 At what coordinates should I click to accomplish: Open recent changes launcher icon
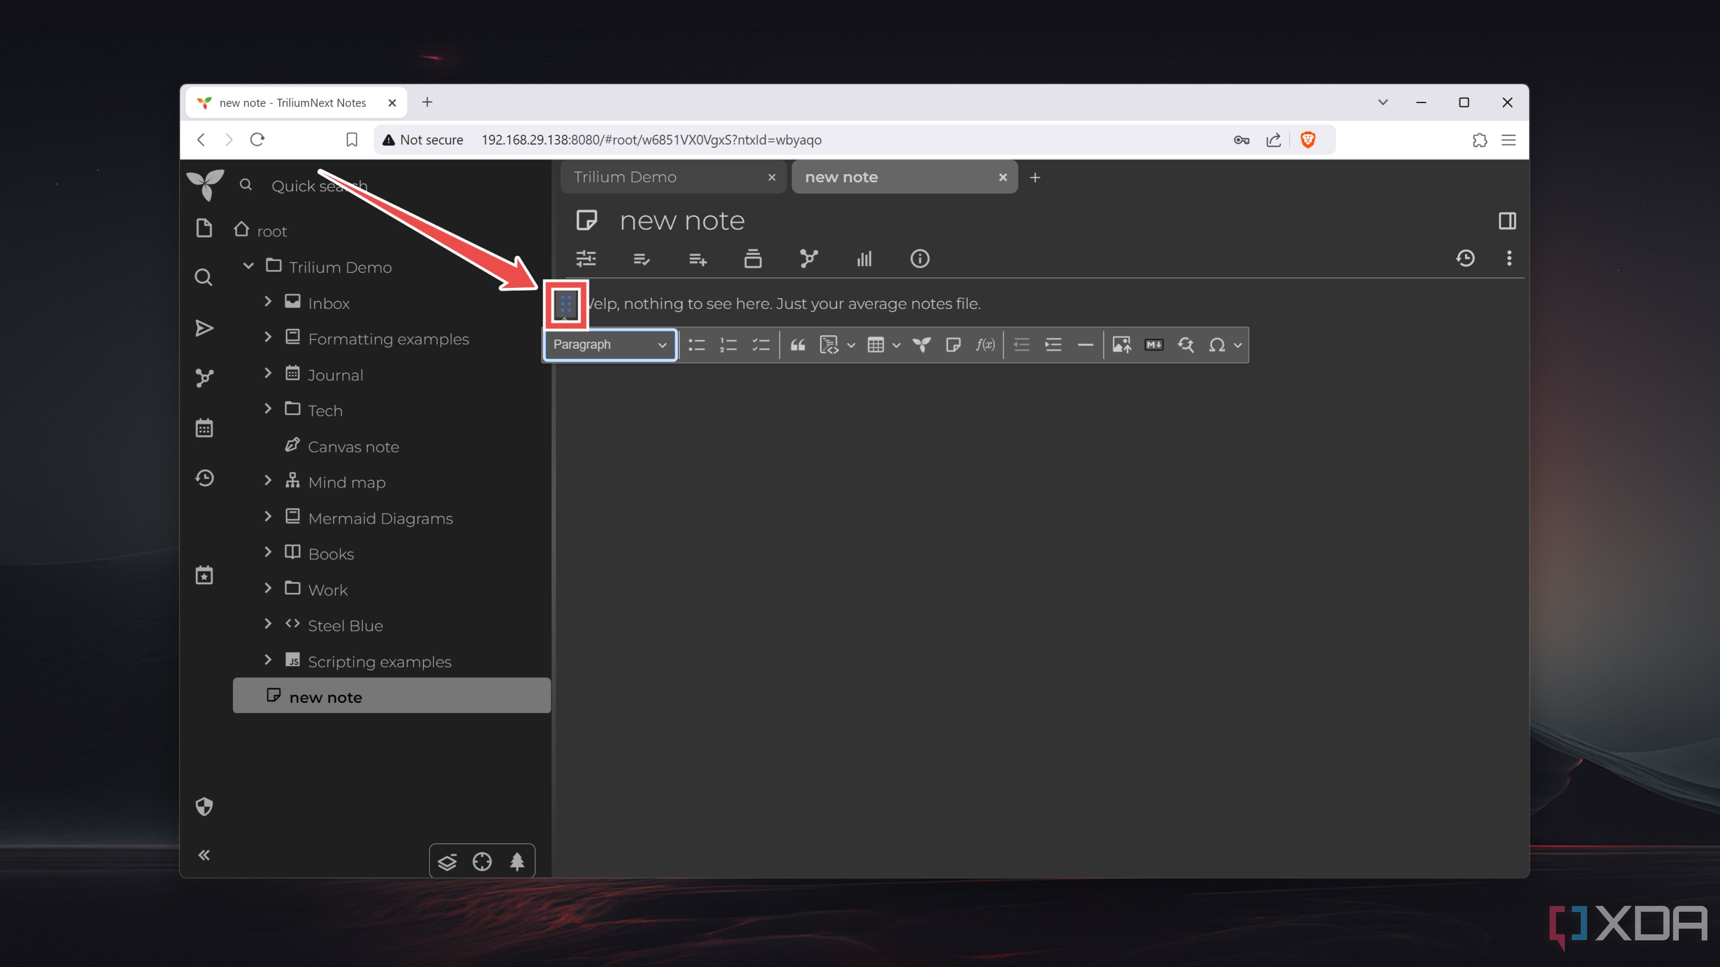(x=204, y=478)
